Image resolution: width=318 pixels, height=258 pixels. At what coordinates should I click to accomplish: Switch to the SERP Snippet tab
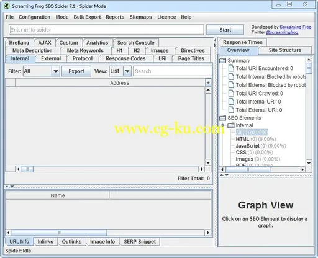140,242
